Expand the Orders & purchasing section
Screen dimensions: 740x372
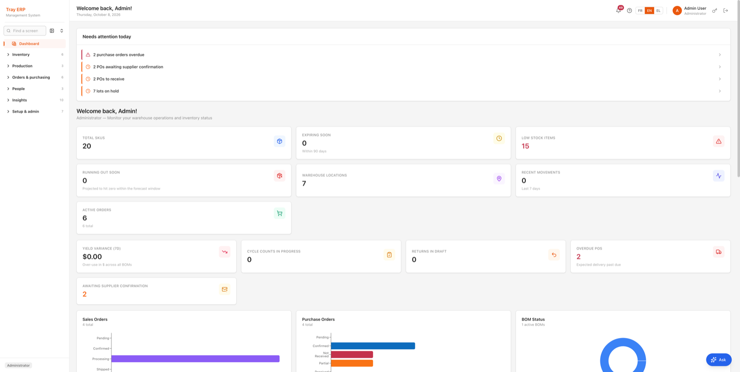point(35,77)
